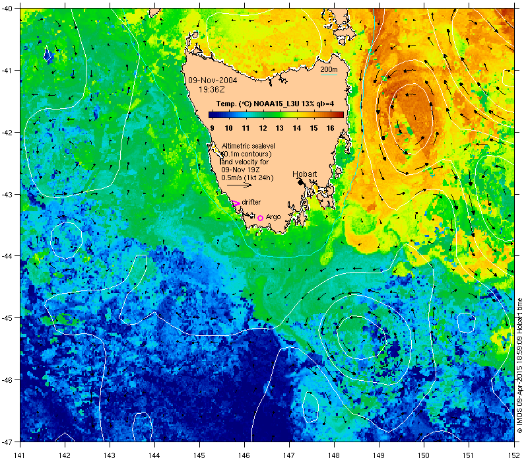Click longitude axis label 149
The width and height of the screenshot is (528, 462).
click(379, 455)
